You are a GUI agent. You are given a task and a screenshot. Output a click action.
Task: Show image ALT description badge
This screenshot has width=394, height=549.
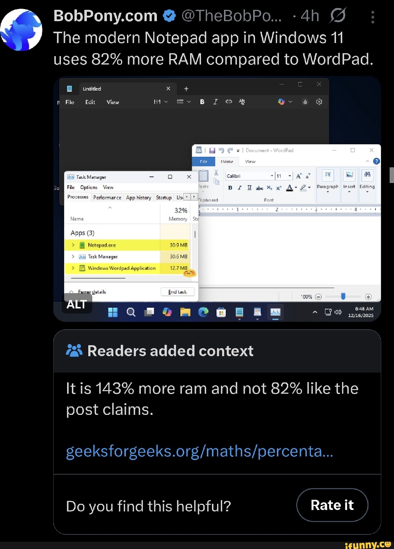(76, 304)
